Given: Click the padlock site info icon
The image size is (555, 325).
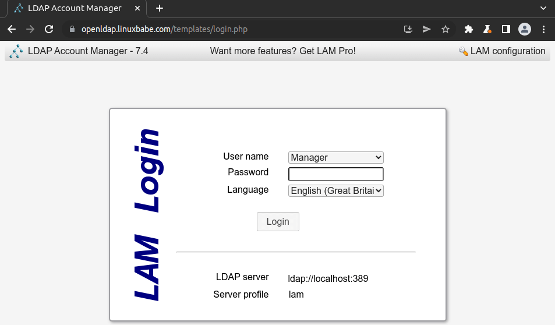Looking at the screenshot, I should click(x=72, y=29).
